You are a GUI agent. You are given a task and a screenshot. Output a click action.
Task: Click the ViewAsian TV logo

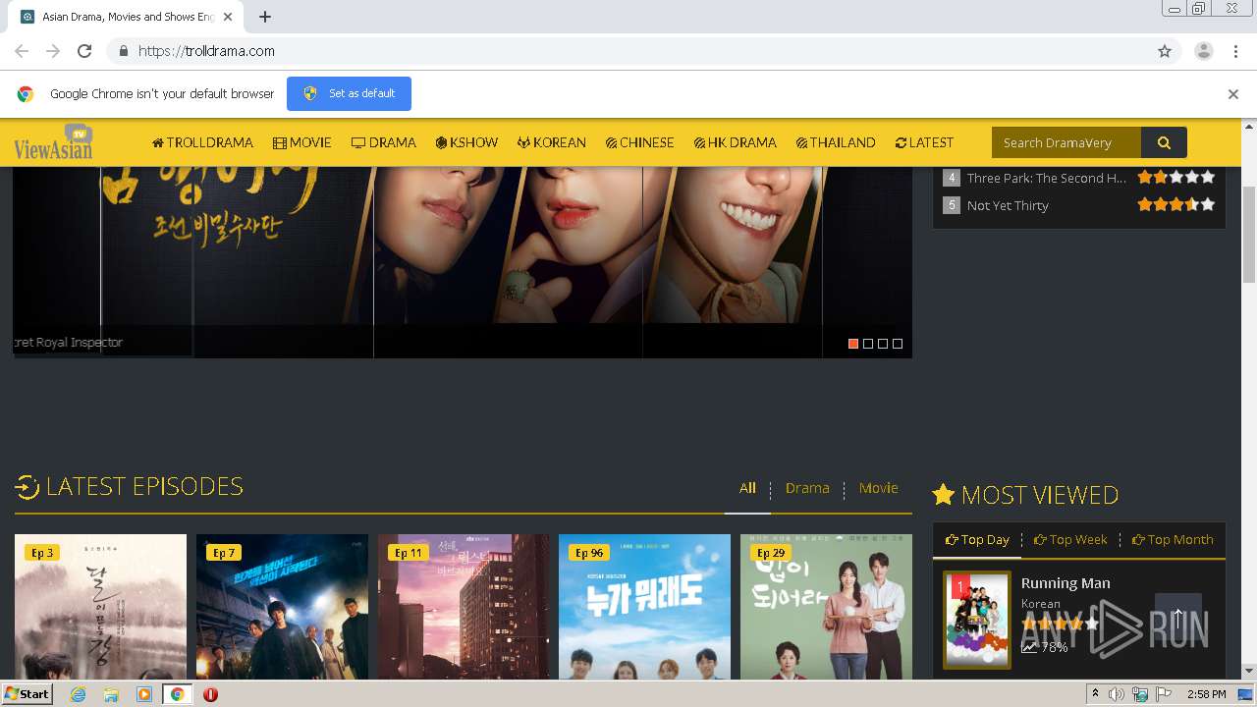pos(53,143)
